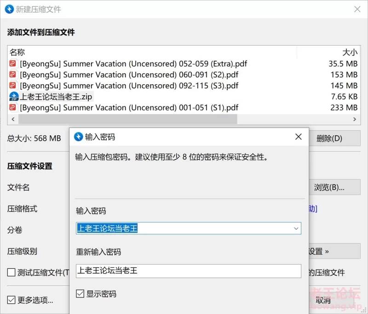Click PDF icon of the 001-051 (S1) file
368x314 pixels.
(x=13, y=108)
